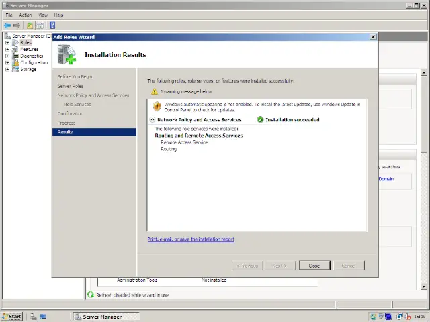The image size is (430, 322).
Task: Click the Show/Hide console tree icon
Action: (x=40, y=25)
